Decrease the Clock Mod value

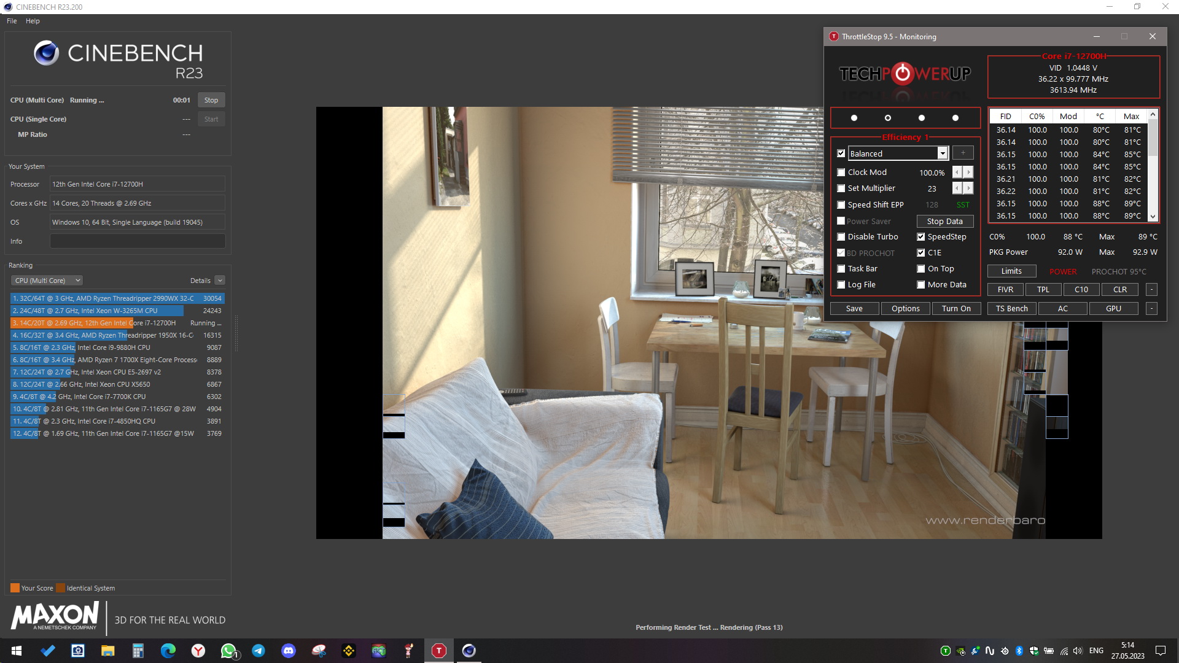957,173
